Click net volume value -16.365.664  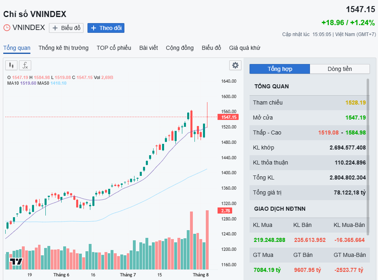(x=350, y=240)
